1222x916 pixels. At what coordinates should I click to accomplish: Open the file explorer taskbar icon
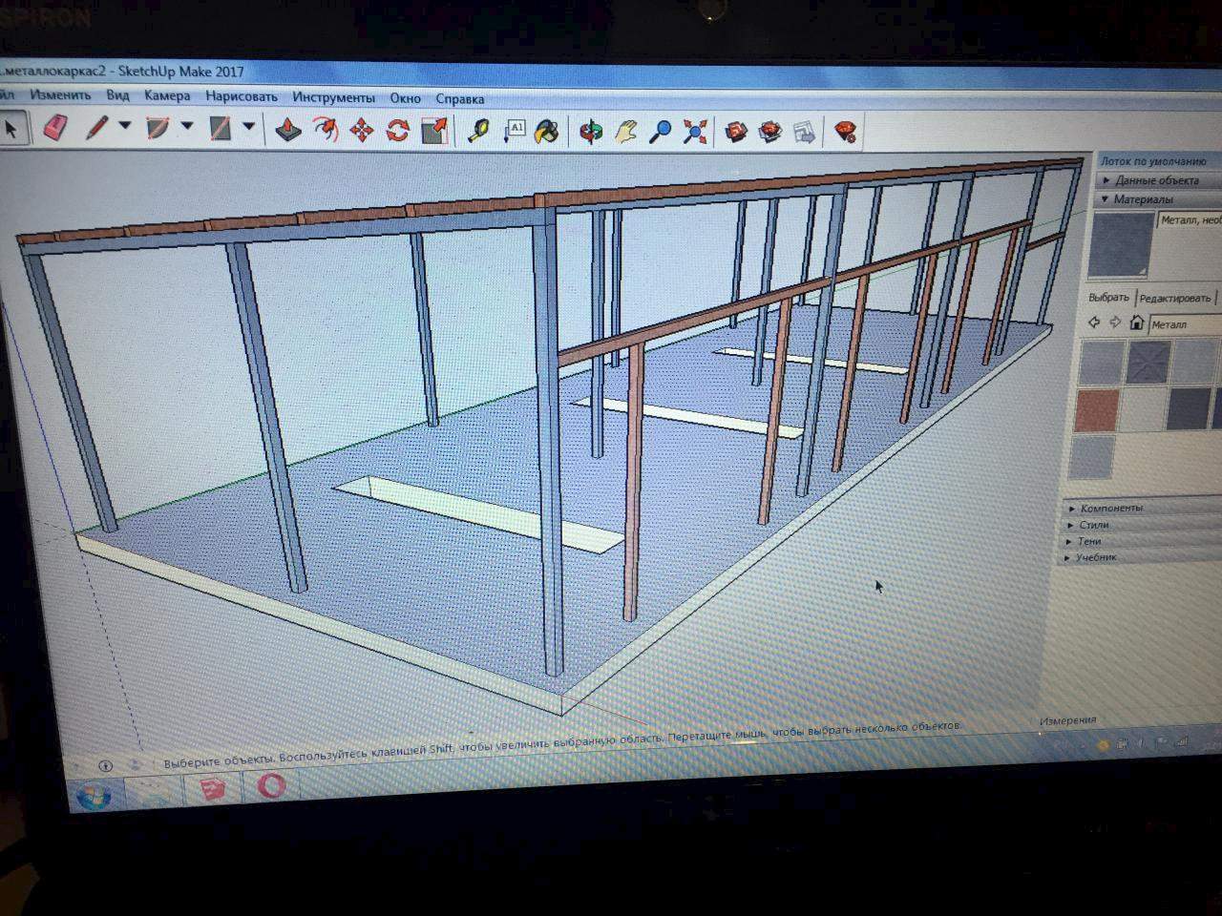click(155, 792)
